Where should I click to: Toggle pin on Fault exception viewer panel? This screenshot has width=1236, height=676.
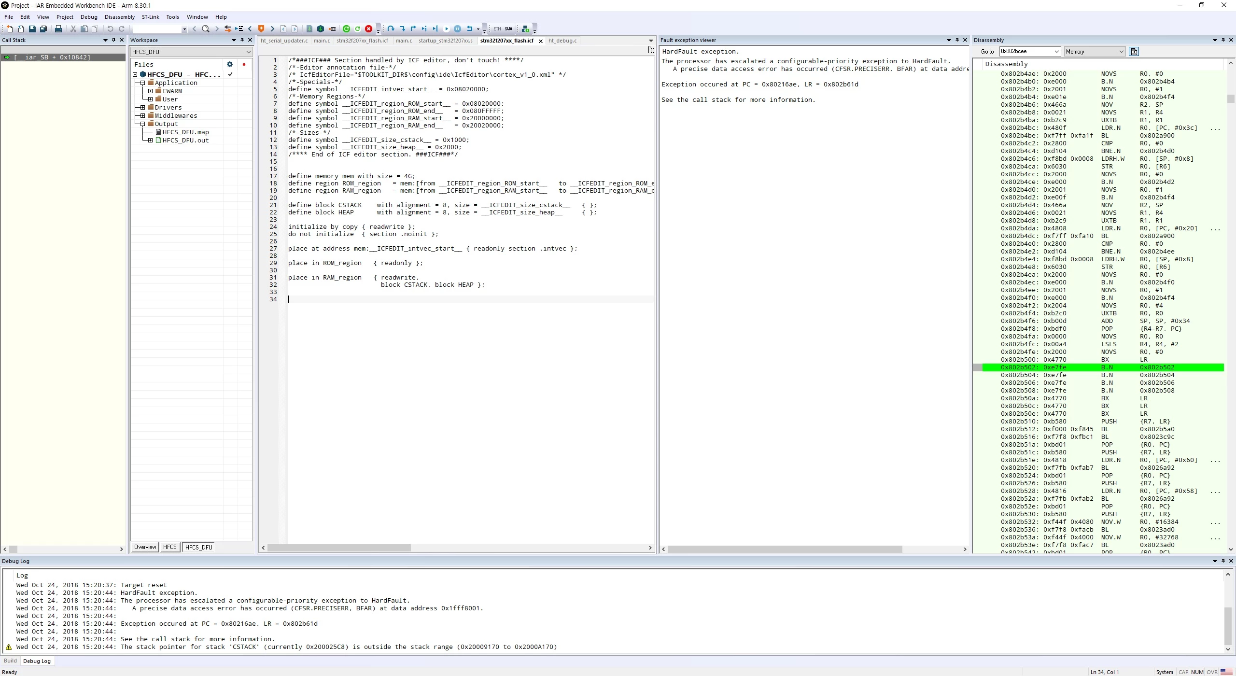click(957, 40)
